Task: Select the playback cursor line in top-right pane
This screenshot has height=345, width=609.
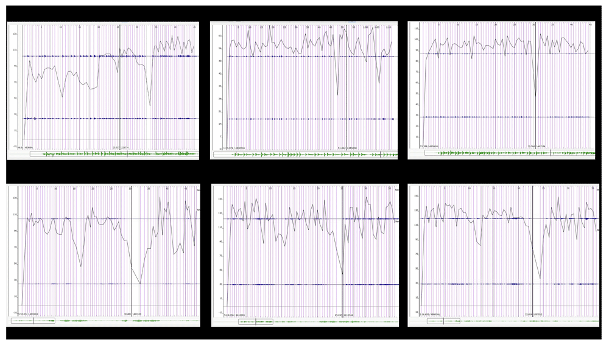Action: (536, 85)
